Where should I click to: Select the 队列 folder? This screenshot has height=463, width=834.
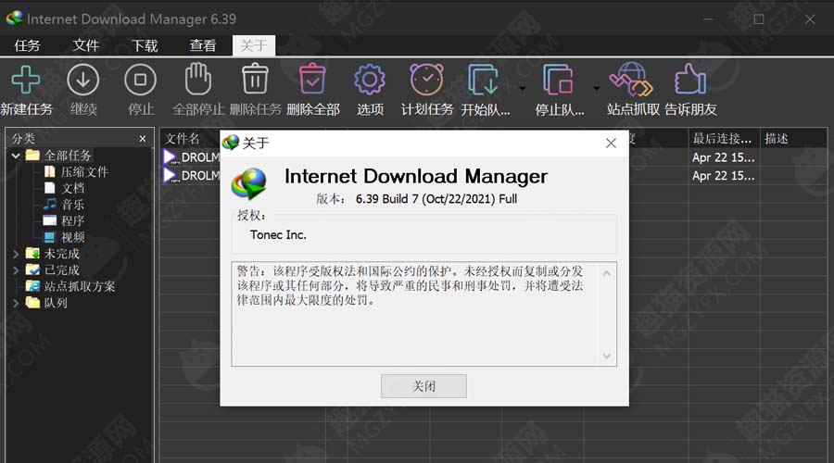[x=56, y=303]
